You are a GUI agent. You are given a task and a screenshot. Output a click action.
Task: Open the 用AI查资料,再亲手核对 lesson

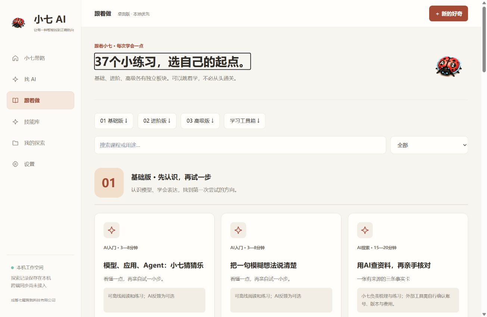coord(394,266)
